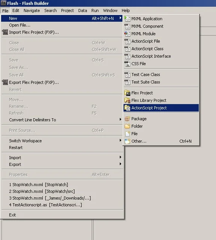Click the Convert Line Delimiters To label
Viewport: 216px width, 240px height.
click(33, 120)
